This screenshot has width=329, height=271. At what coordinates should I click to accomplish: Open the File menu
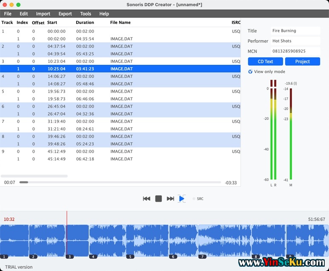[x=8, y=14]
